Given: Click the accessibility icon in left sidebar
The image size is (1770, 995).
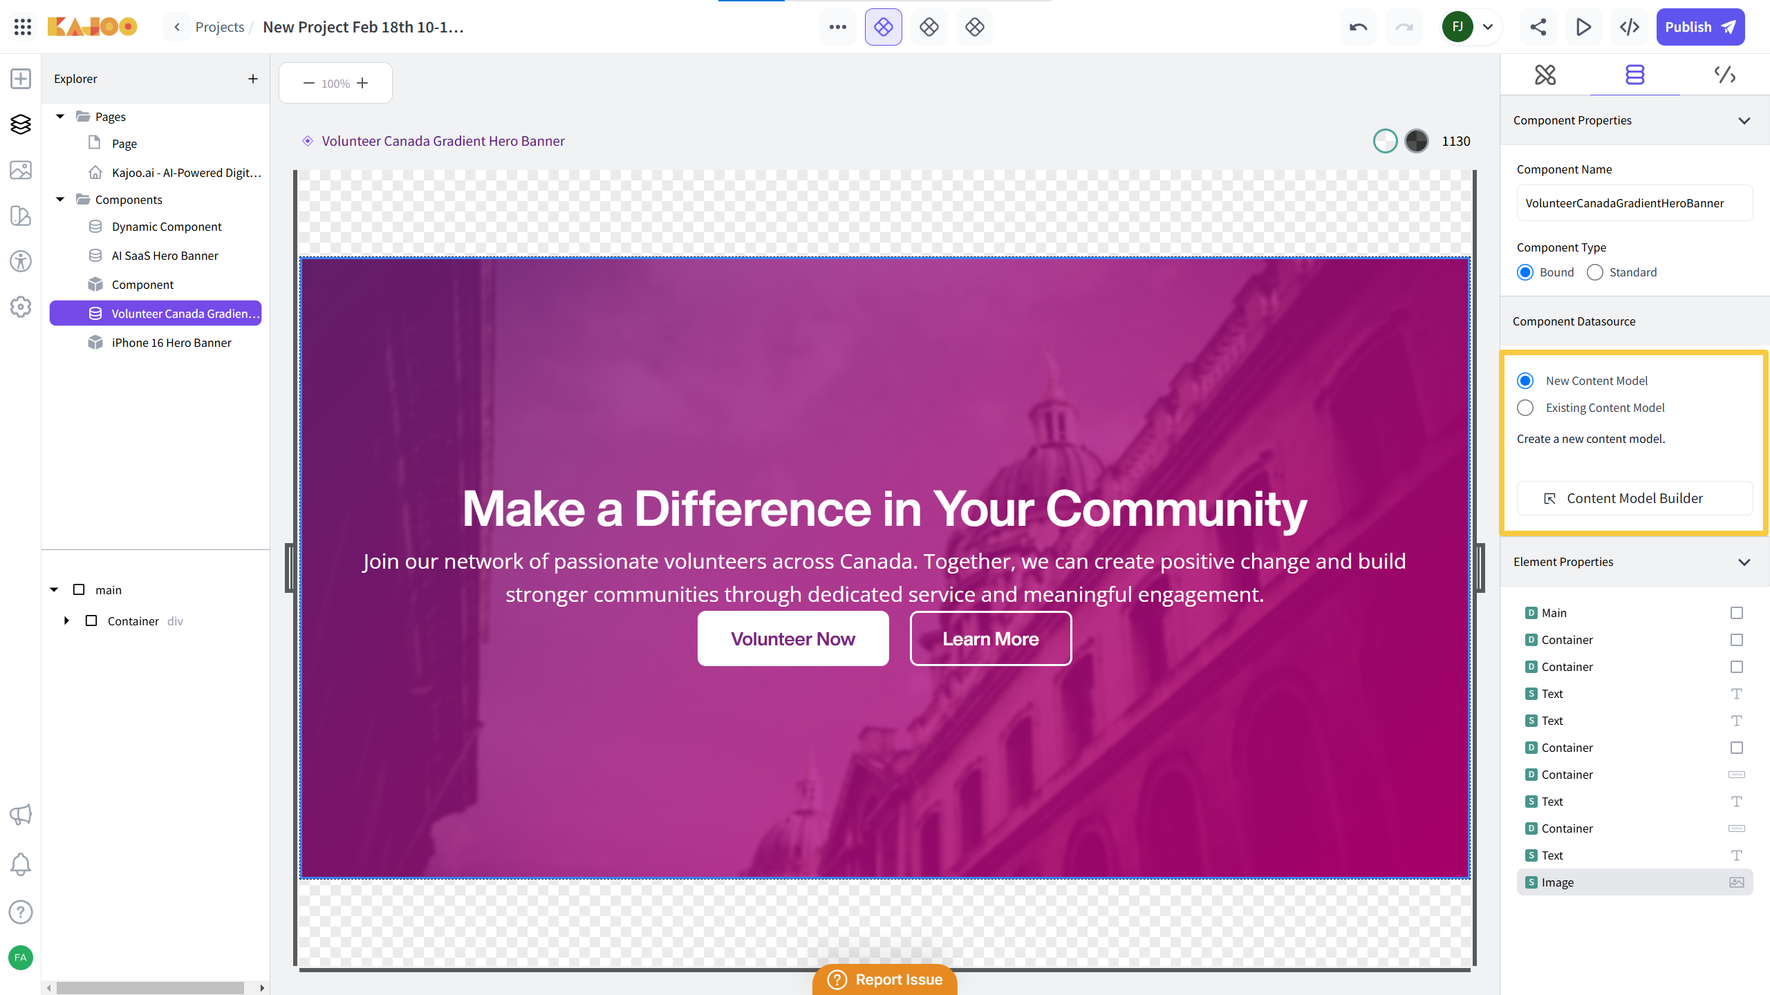Looking at the screenshot, I should (21, 261).
